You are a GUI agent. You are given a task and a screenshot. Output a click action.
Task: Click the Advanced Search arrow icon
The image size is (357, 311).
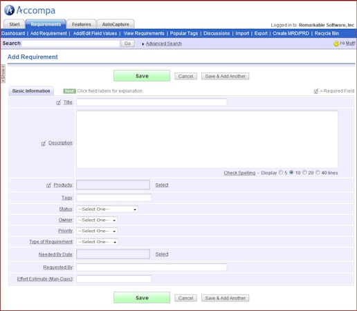(x=143, y=44)
